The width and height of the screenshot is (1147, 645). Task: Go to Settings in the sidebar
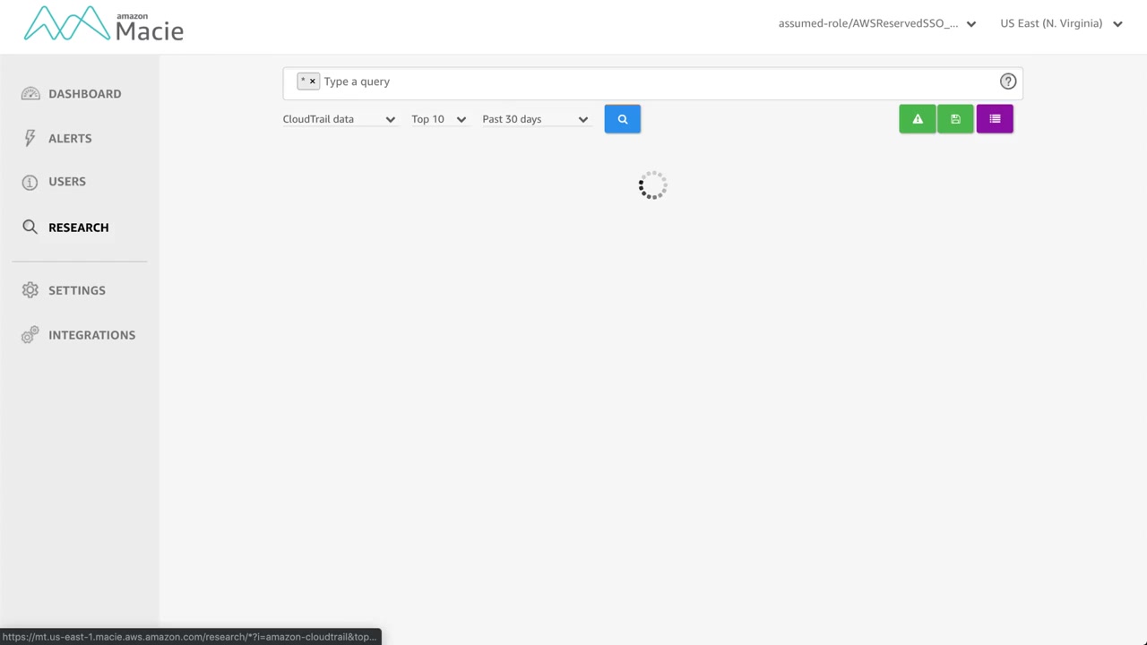(x=64, y=290)
